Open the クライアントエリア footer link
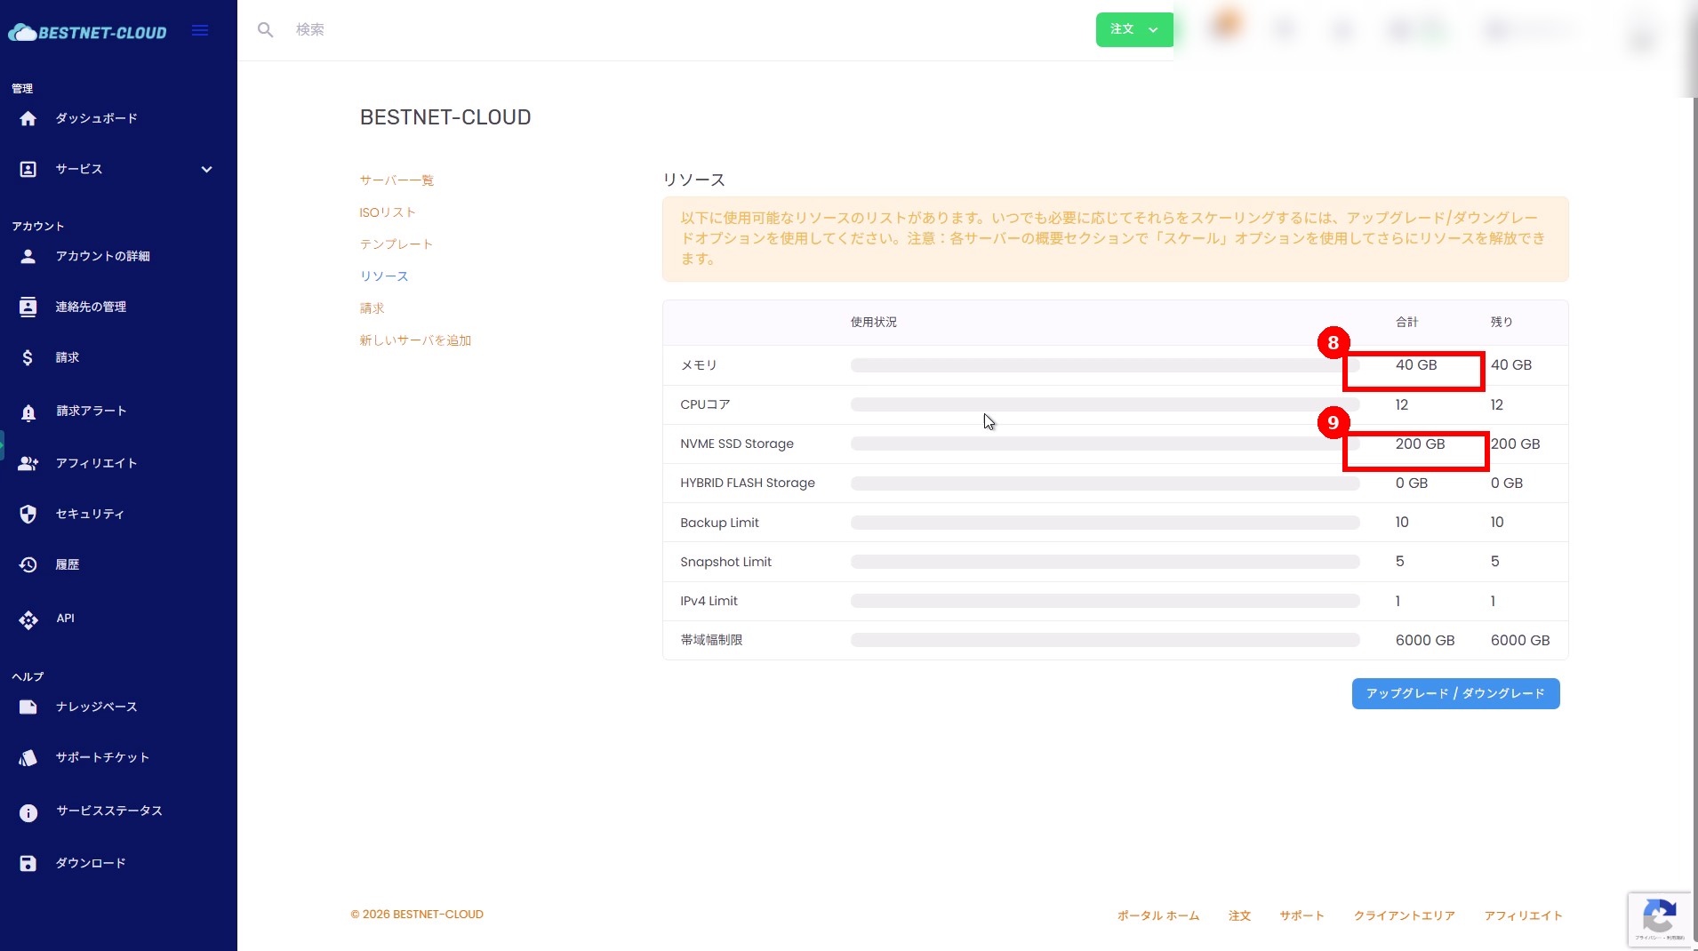This screenshot has height=951, width=1698. click(1404, 915)
